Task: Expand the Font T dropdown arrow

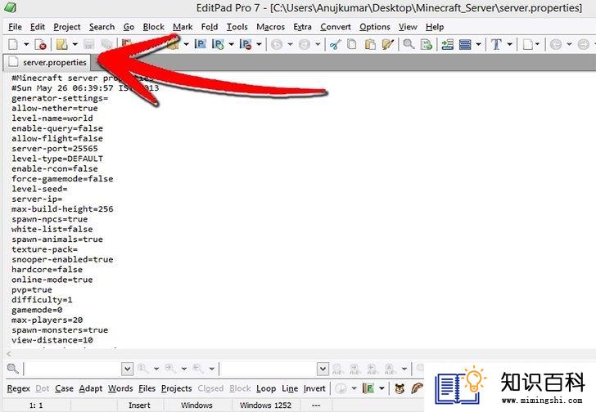Action: coord(510,44)
